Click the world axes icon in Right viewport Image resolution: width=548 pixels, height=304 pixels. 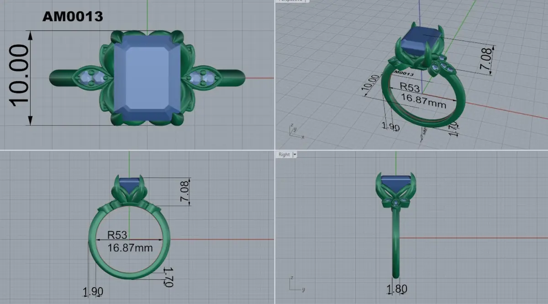tap(297, 283)
